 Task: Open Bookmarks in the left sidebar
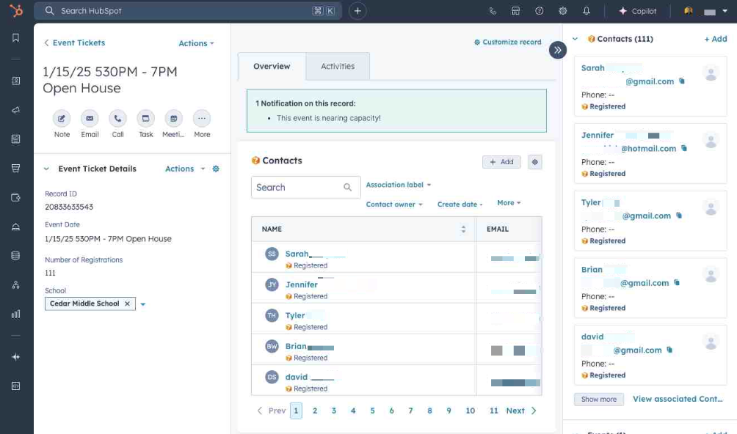(15, 37)
